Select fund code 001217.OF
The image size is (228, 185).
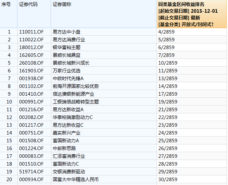31,125
